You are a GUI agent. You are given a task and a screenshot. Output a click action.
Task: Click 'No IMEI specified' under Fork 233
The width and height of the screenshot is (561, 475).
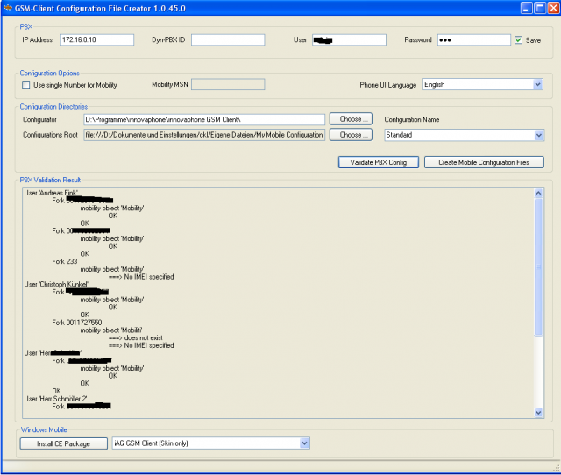tap(141, 277)
